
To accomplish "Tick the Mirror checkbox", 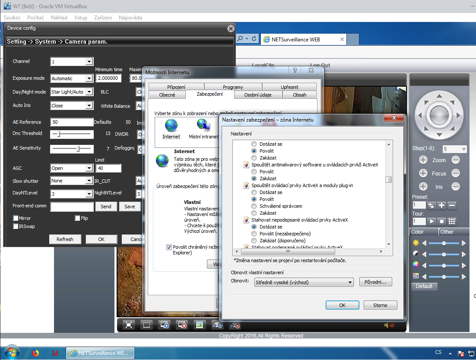I will (x=16, y=218).
